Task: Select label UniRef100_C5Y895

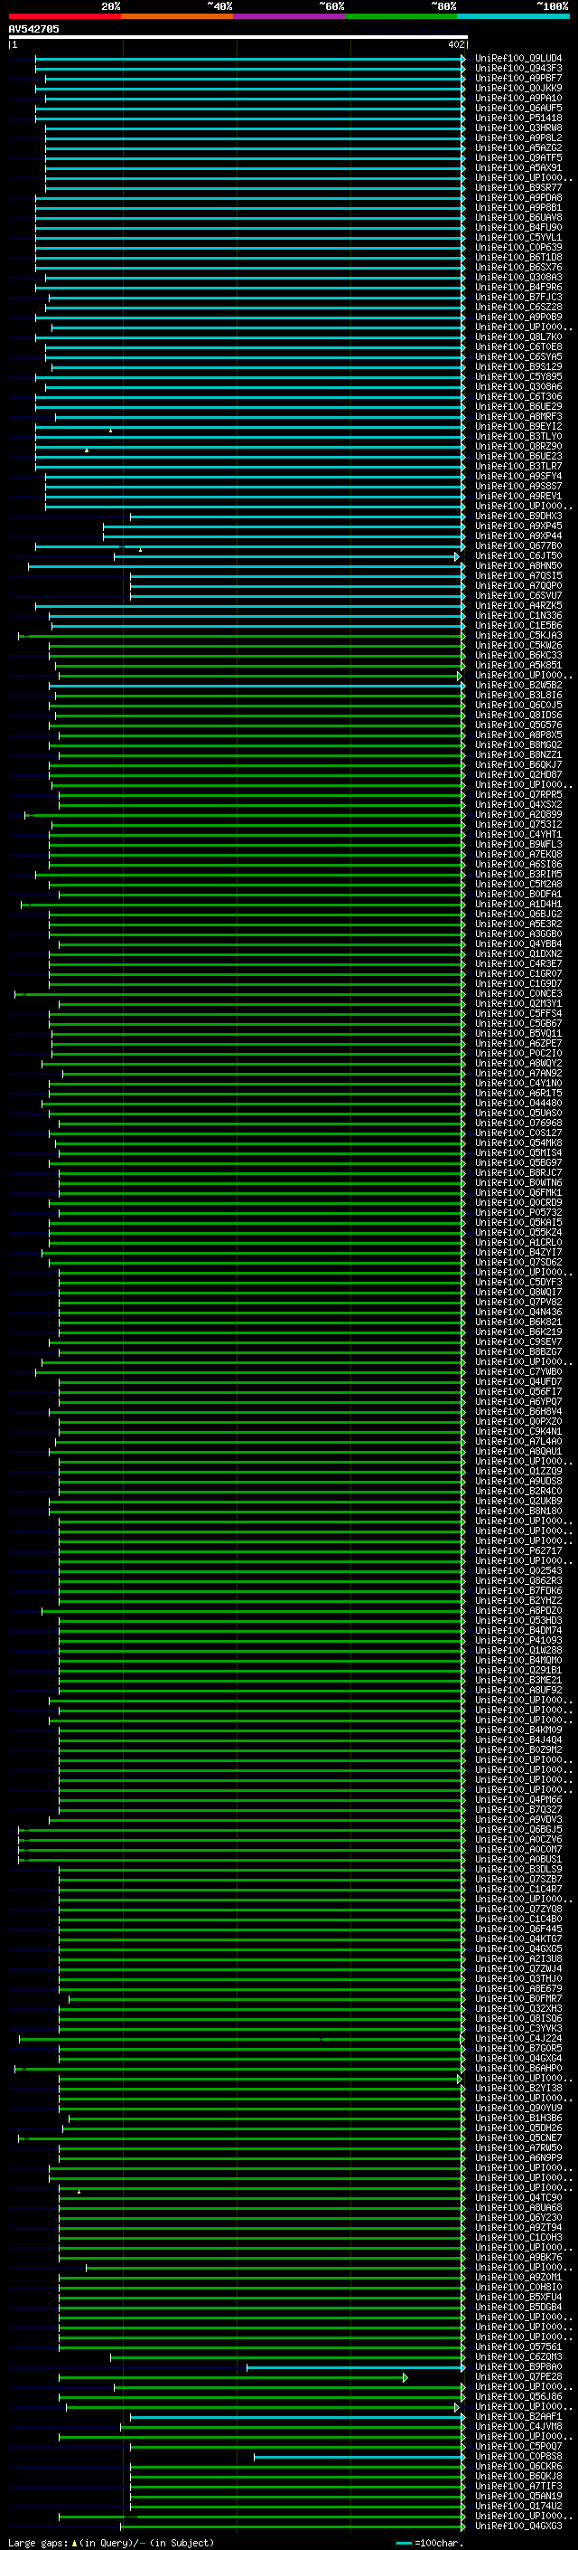Action: [x=517, y=376]
